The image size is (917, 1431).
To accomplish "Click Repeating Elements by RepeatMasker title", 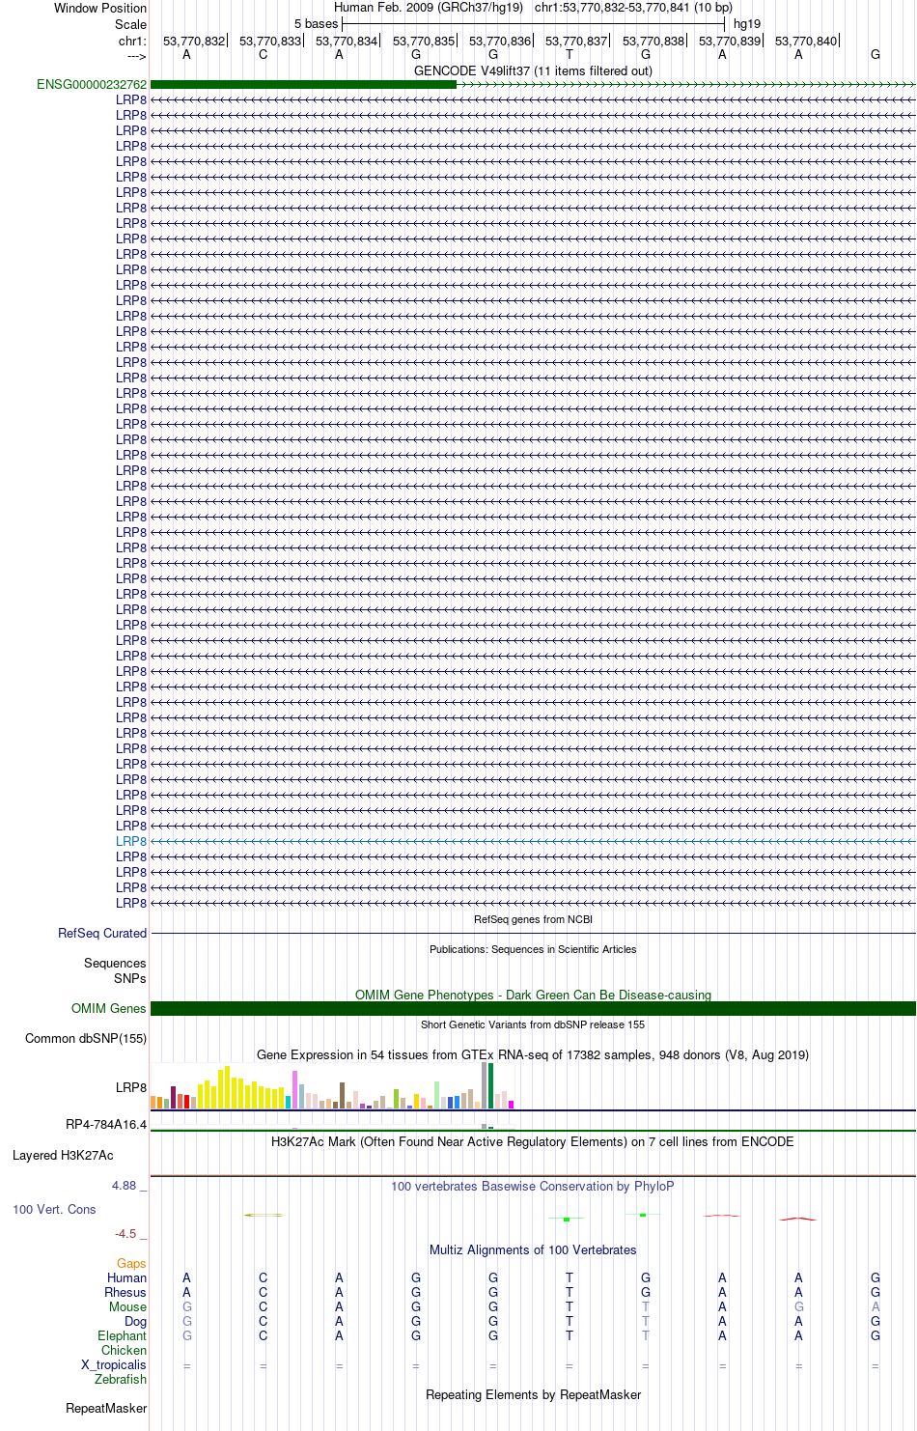I will click(533, 1395).
